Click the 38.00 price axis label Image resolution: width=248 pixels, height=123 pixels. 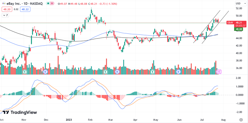pos(239,60)
